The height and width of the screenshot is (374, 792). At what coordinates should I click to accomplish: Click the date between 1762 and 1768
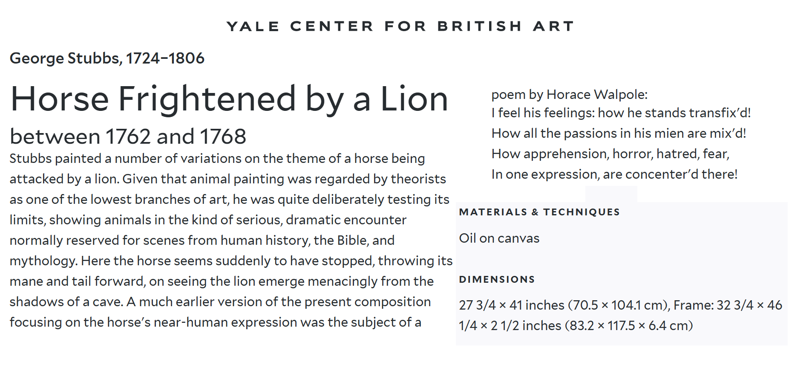coord(128,136)
